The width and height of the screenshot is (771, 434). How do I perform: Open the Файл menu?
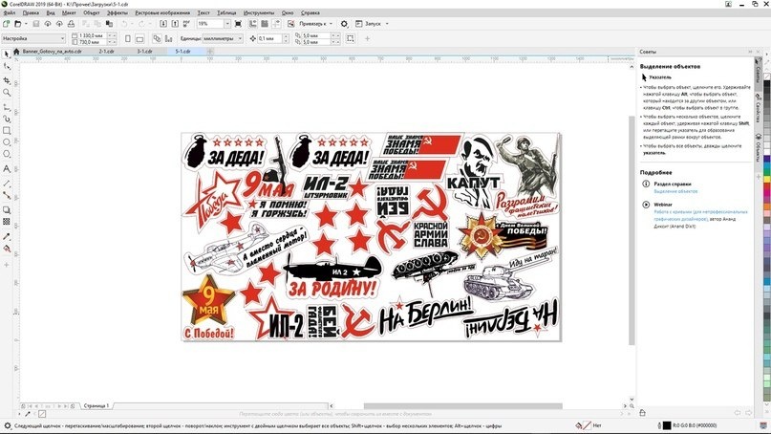(9, 12)
